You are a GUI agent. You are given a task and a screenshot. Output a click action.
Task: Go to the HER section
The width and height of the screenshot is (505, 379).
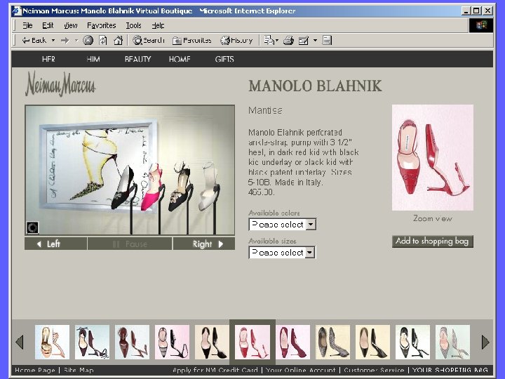click(x=48, y=59)
